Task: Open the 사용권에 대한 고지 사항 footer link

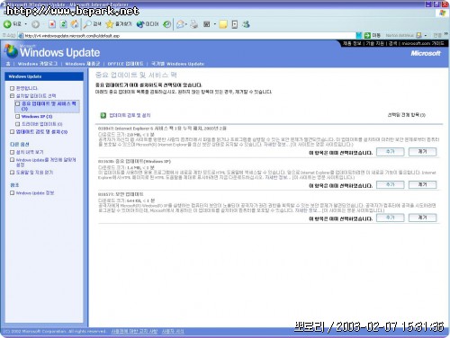Action: tap(134, 331)
